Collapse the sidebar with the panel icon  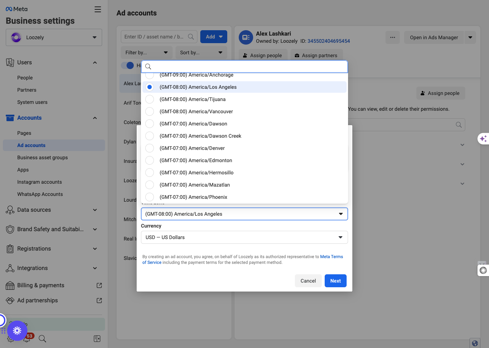coord(97,339)
